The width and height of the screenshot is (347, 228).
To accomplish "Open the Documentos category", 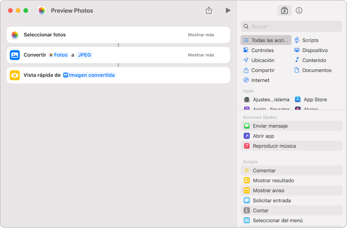I will [313, 70].
